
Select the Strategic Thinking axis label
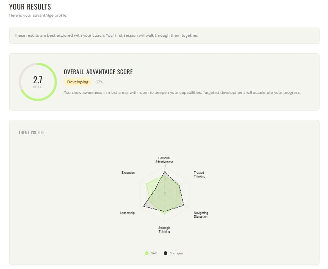click(164, 230)
